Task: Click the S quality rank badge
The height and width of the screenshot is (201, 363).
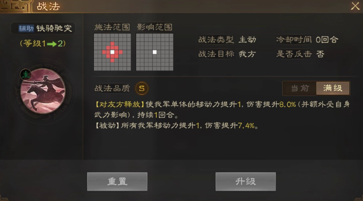Action: (142, 88)
